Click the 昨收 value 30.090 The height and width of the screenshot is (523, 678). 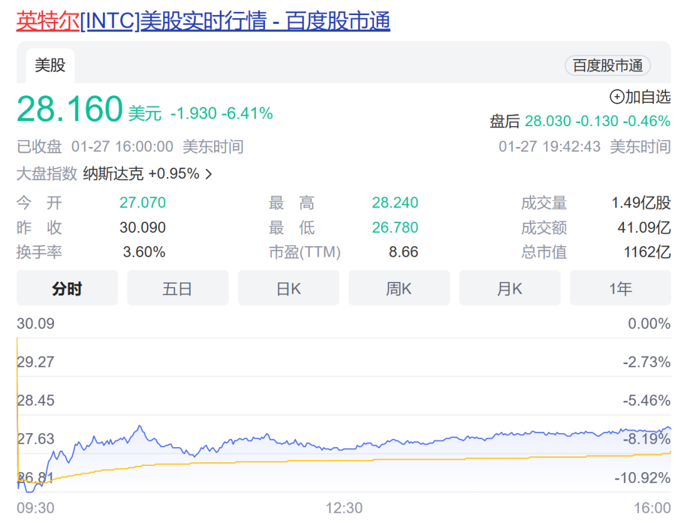click(x=143, y=227)
